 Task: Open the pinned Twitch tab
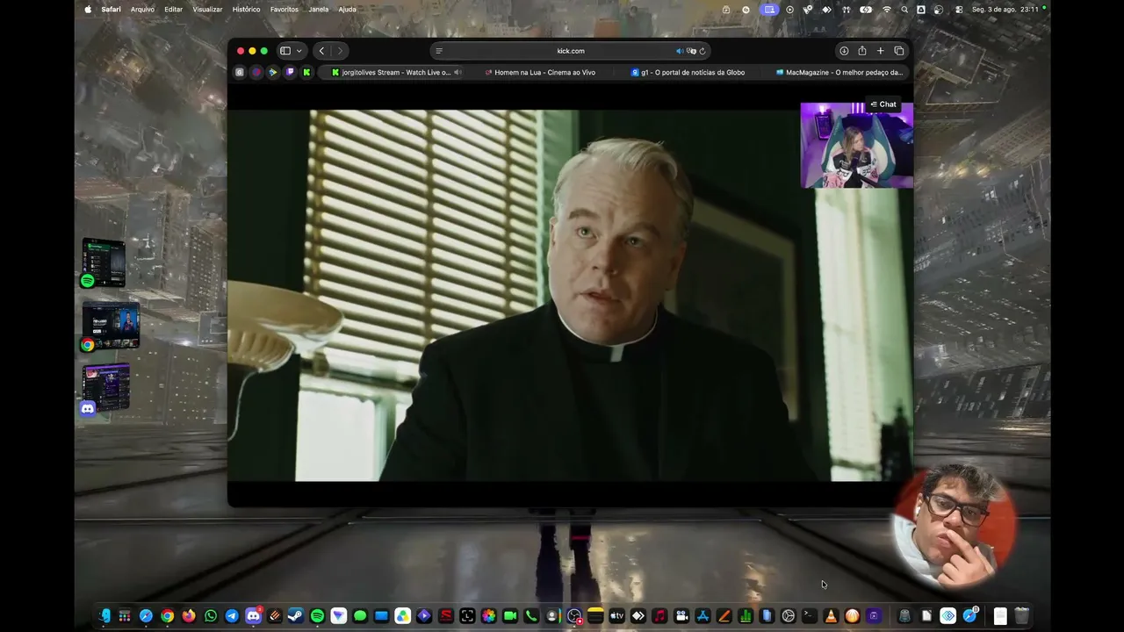(290, 73)
